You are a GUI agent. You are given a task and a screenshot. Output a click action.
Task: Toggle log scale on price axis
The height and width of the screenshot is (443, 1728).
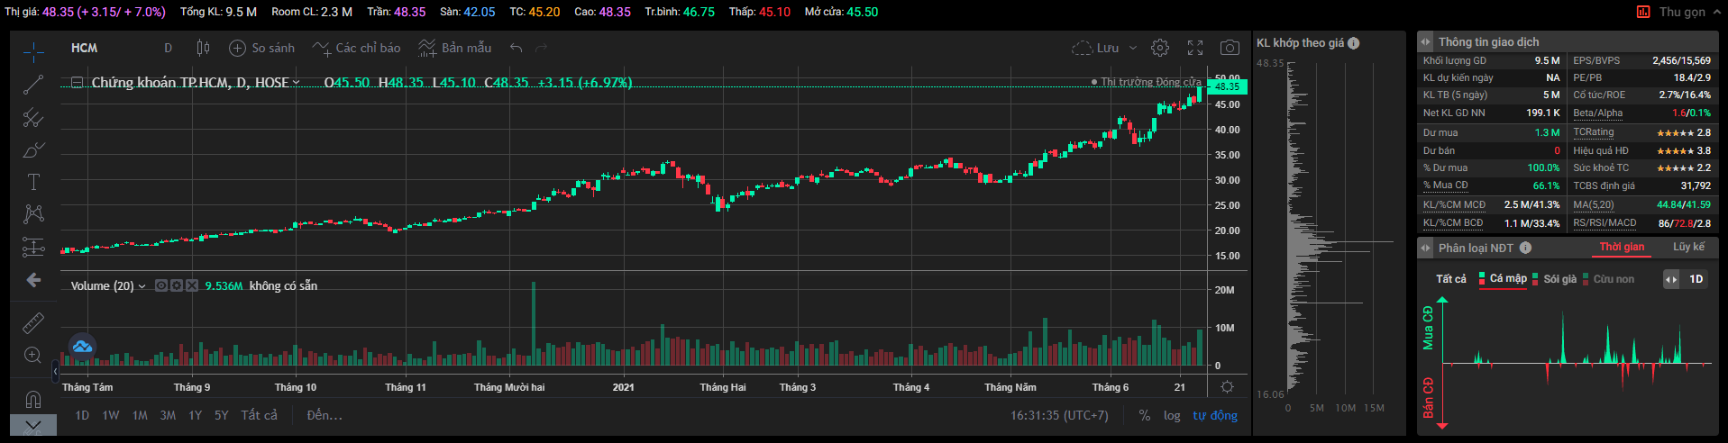click(1172, 415)
